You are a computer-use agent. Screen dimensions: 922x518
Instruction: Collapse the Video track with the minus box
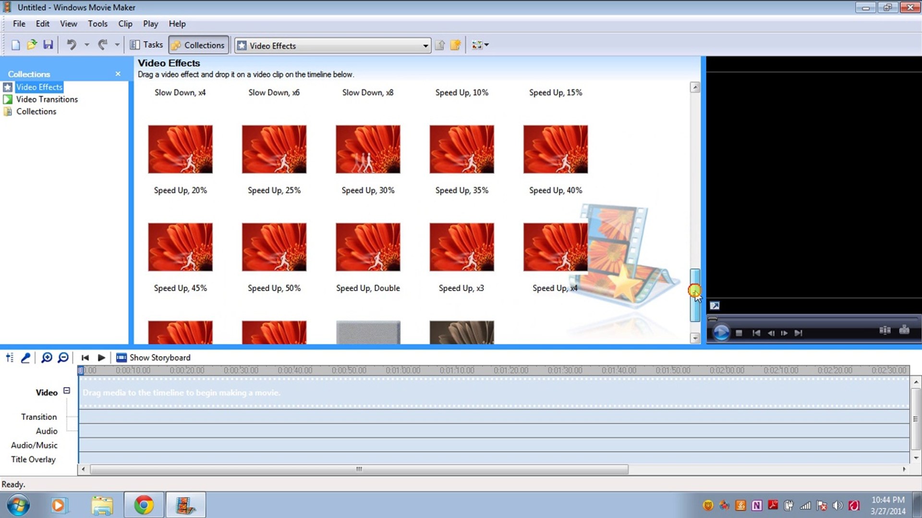[x=67, y=391]
